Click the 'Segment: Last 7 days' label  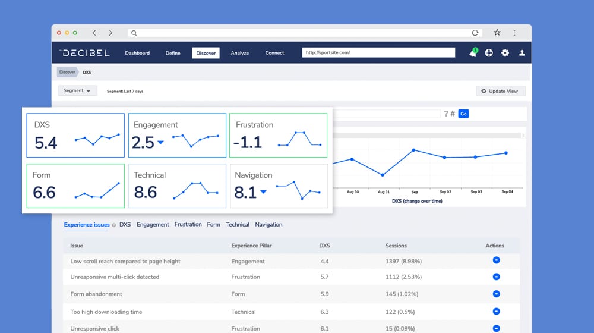[x=125, y=92]
